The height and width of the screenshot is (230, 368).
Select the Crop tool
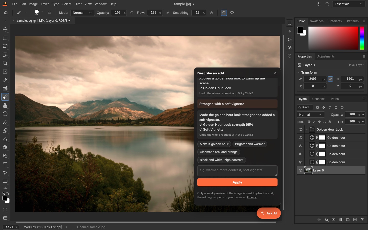pyautogui.click(x=5, y=63)
